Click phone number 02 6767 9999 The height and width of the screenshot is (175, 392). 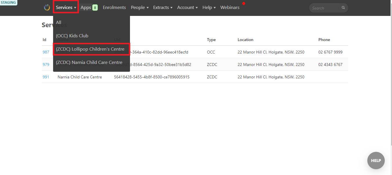[x=330, y=52]
